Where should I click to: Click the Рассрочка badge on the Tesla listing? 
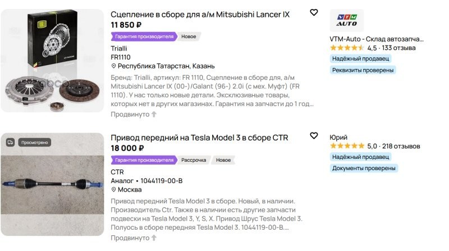(194, 160)
